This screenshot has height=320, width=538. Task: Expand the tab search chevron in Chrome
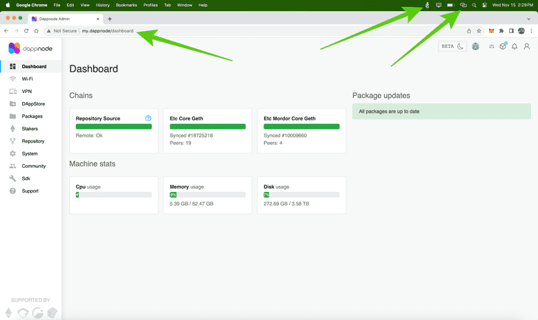[x=528, y=19]
